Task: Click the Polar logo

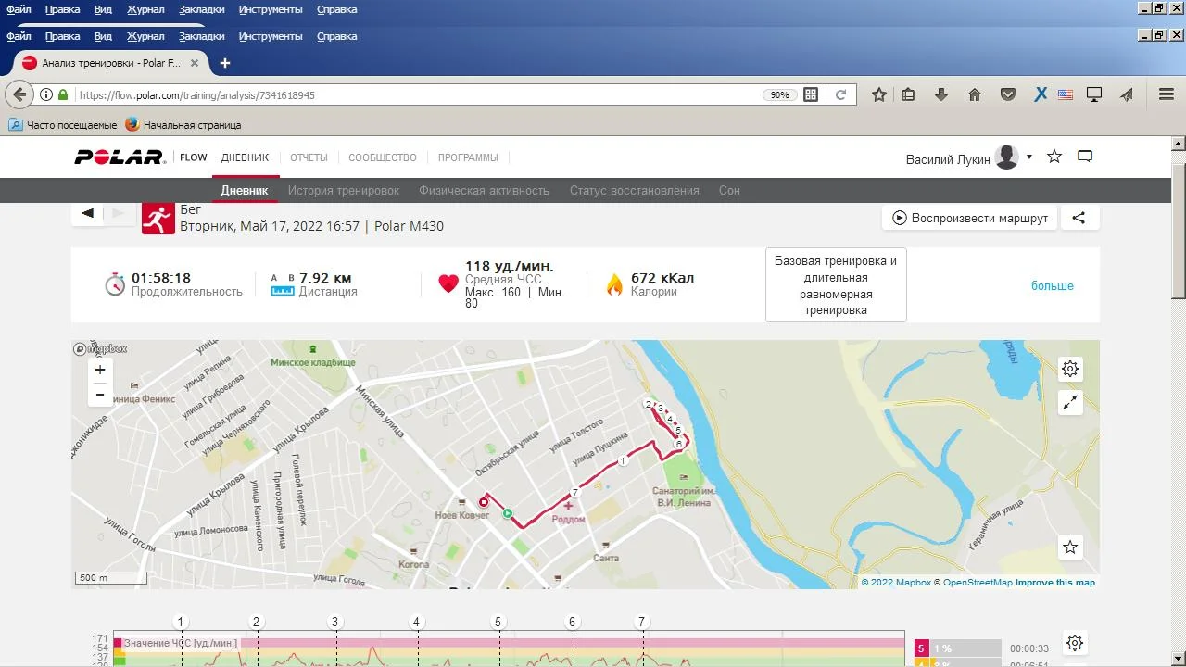Action: click(120, 157)
